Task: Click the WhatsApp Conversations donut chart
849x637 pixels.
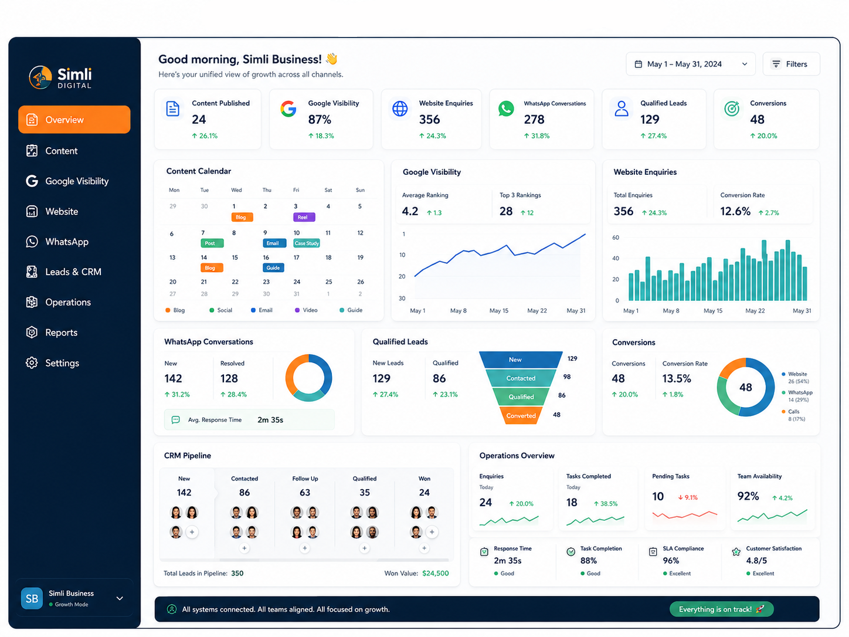Action: pos(309,378)
